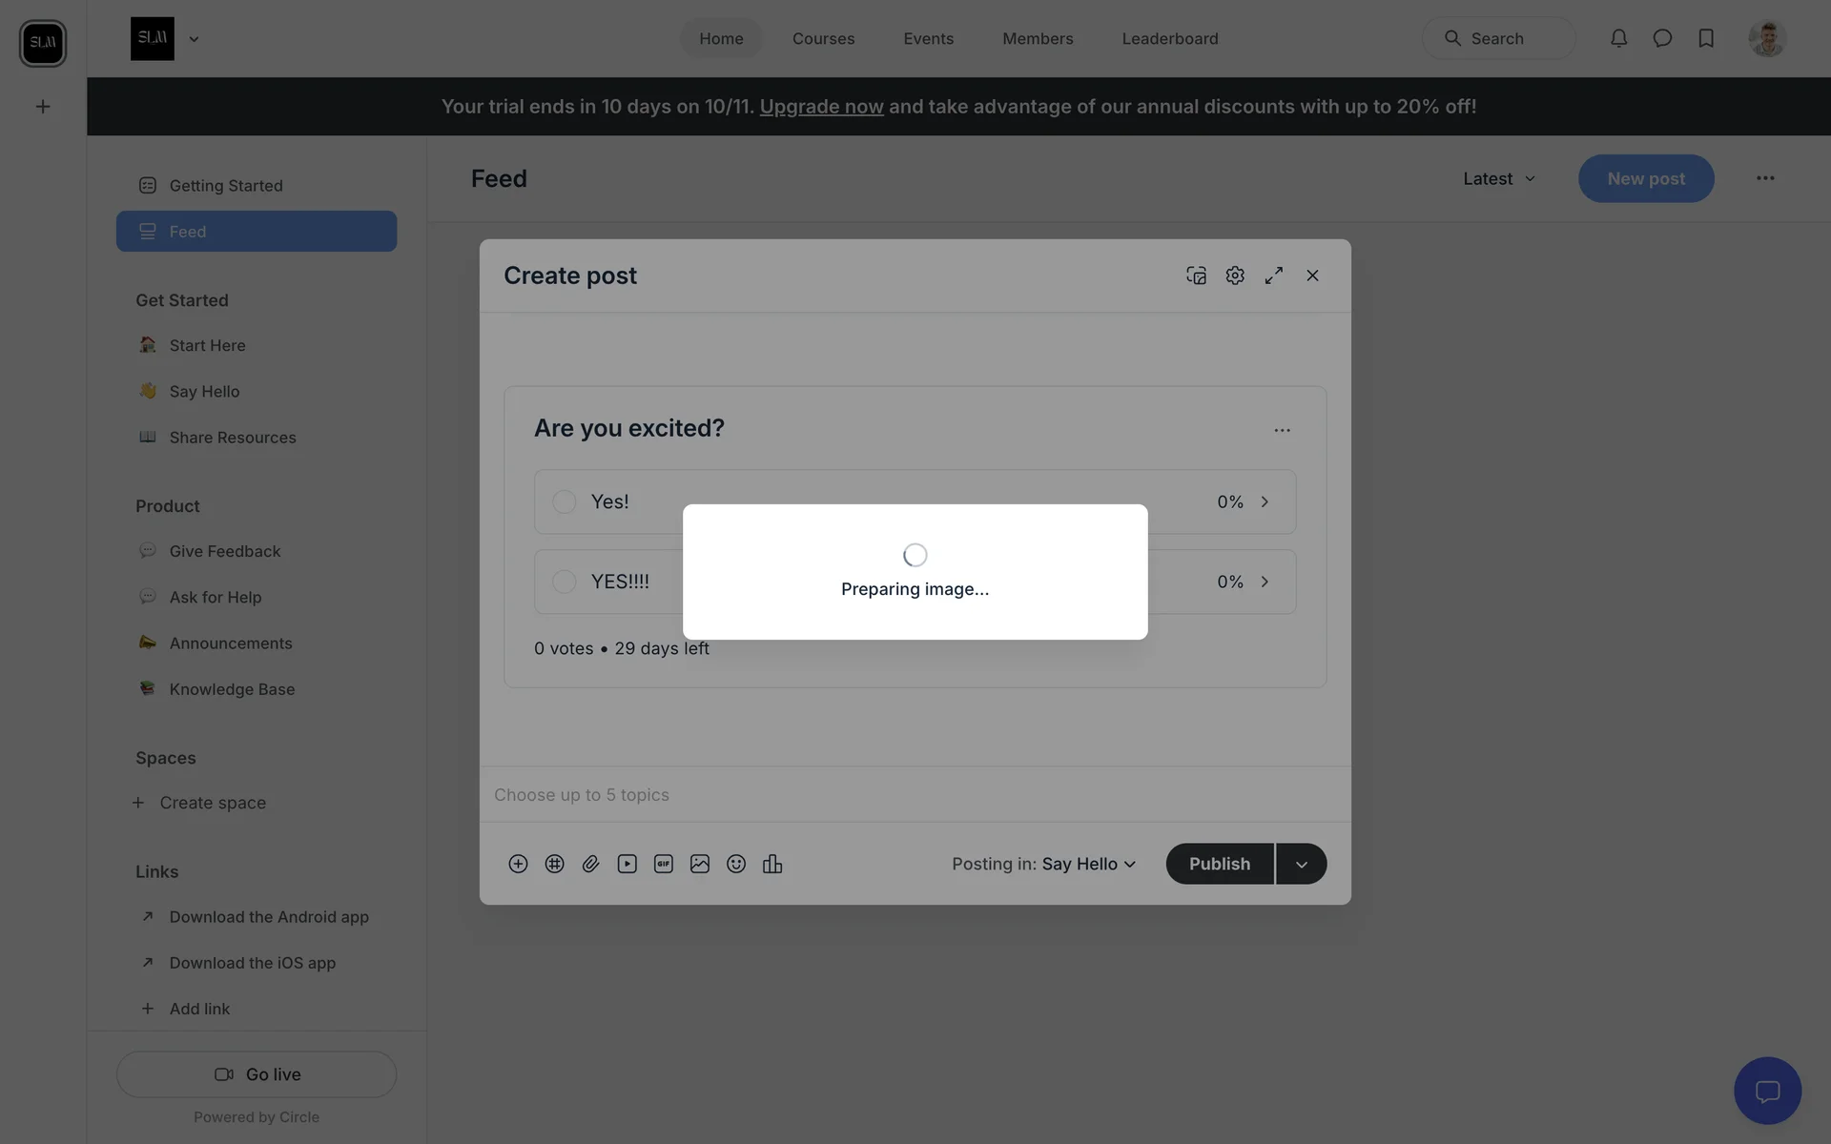Open the poll's three-dot options menu
1831x1144 pixels.
(1282, 430)
